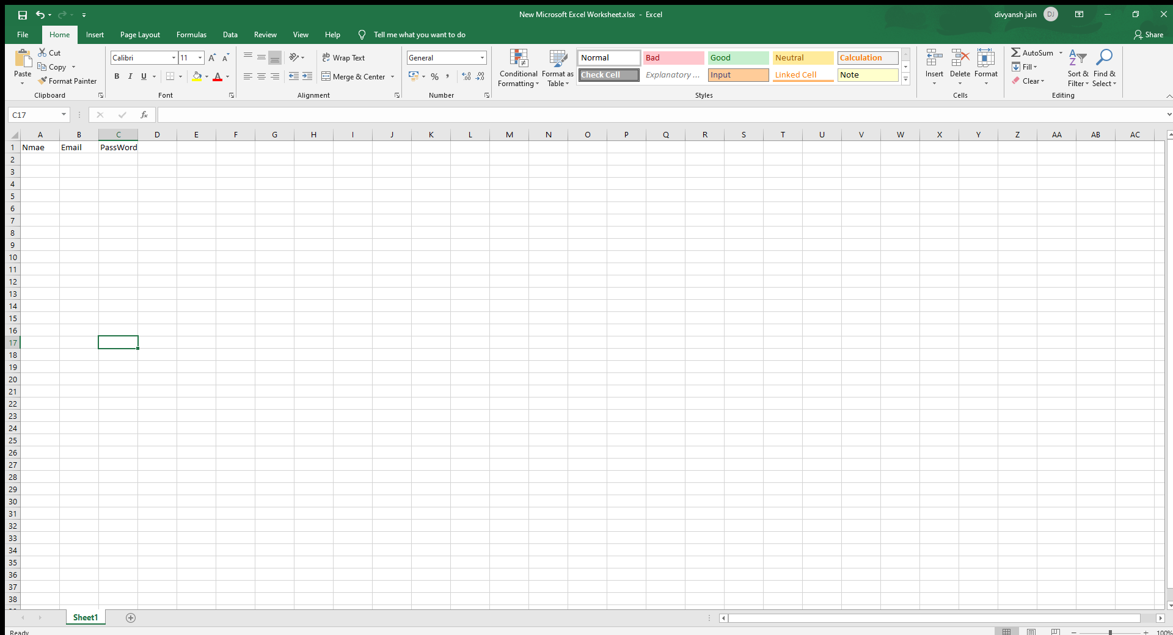The height and width of the screenshot is (635, 1173).
Task: Open the Data ribbon tab
Action: (230, 35)
